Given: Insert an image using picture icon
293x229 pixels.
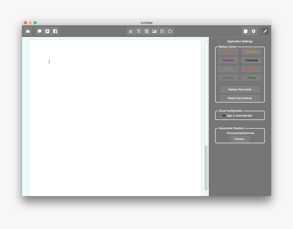Looking at the screenshot, I should pyautogui.click(x=154, y=31).
